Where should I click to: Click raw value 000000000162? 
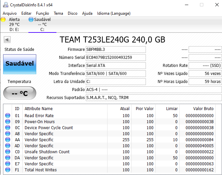click(200, 170)
